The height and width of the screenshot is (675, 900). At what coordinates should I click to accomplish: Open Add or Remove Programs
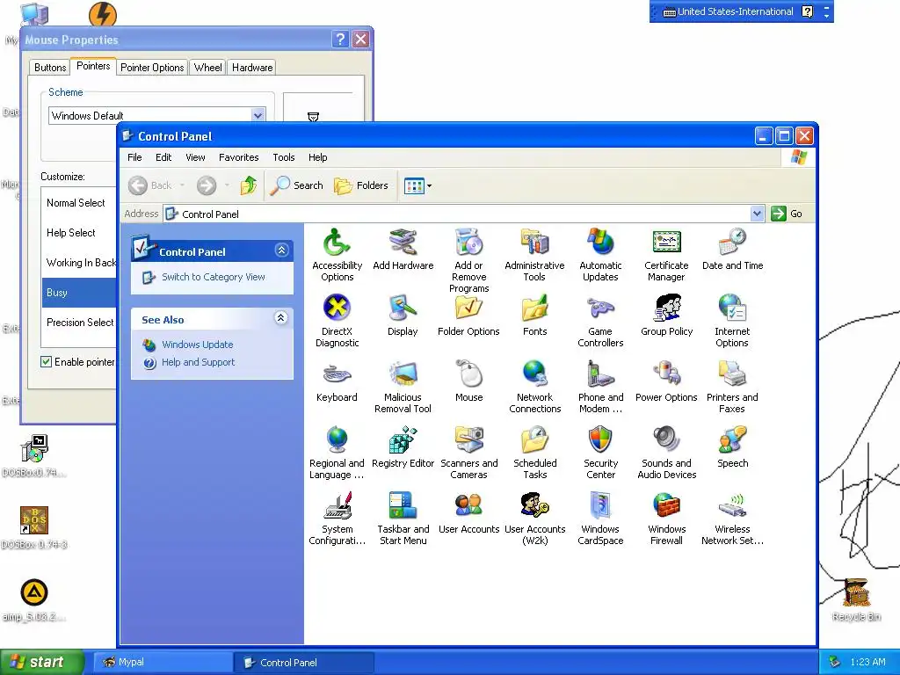click(x=469, y=260)
